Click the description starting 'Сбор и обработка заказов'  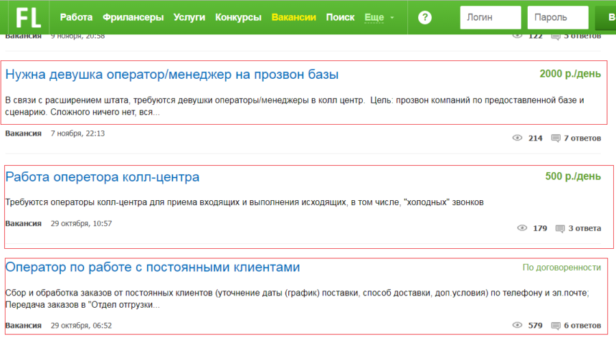297,299
